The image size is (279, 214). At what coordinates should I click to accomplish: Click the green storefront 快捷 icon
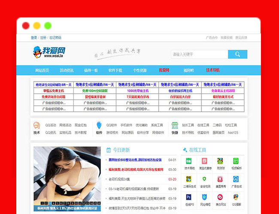175,125
